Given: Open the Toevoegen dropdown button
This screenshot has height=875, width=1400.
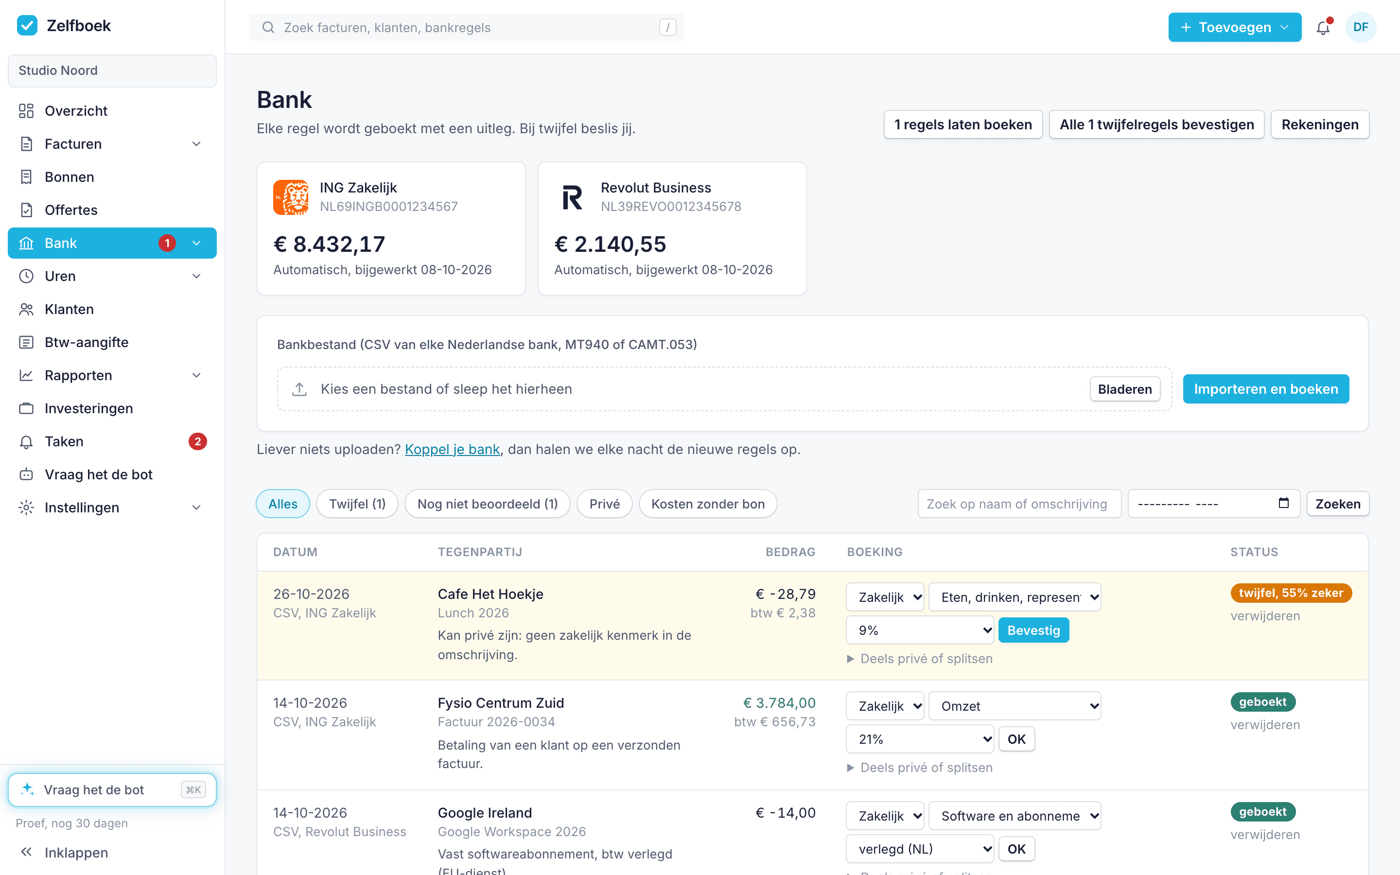Looking at the screenshot, I should [1235, 27].
